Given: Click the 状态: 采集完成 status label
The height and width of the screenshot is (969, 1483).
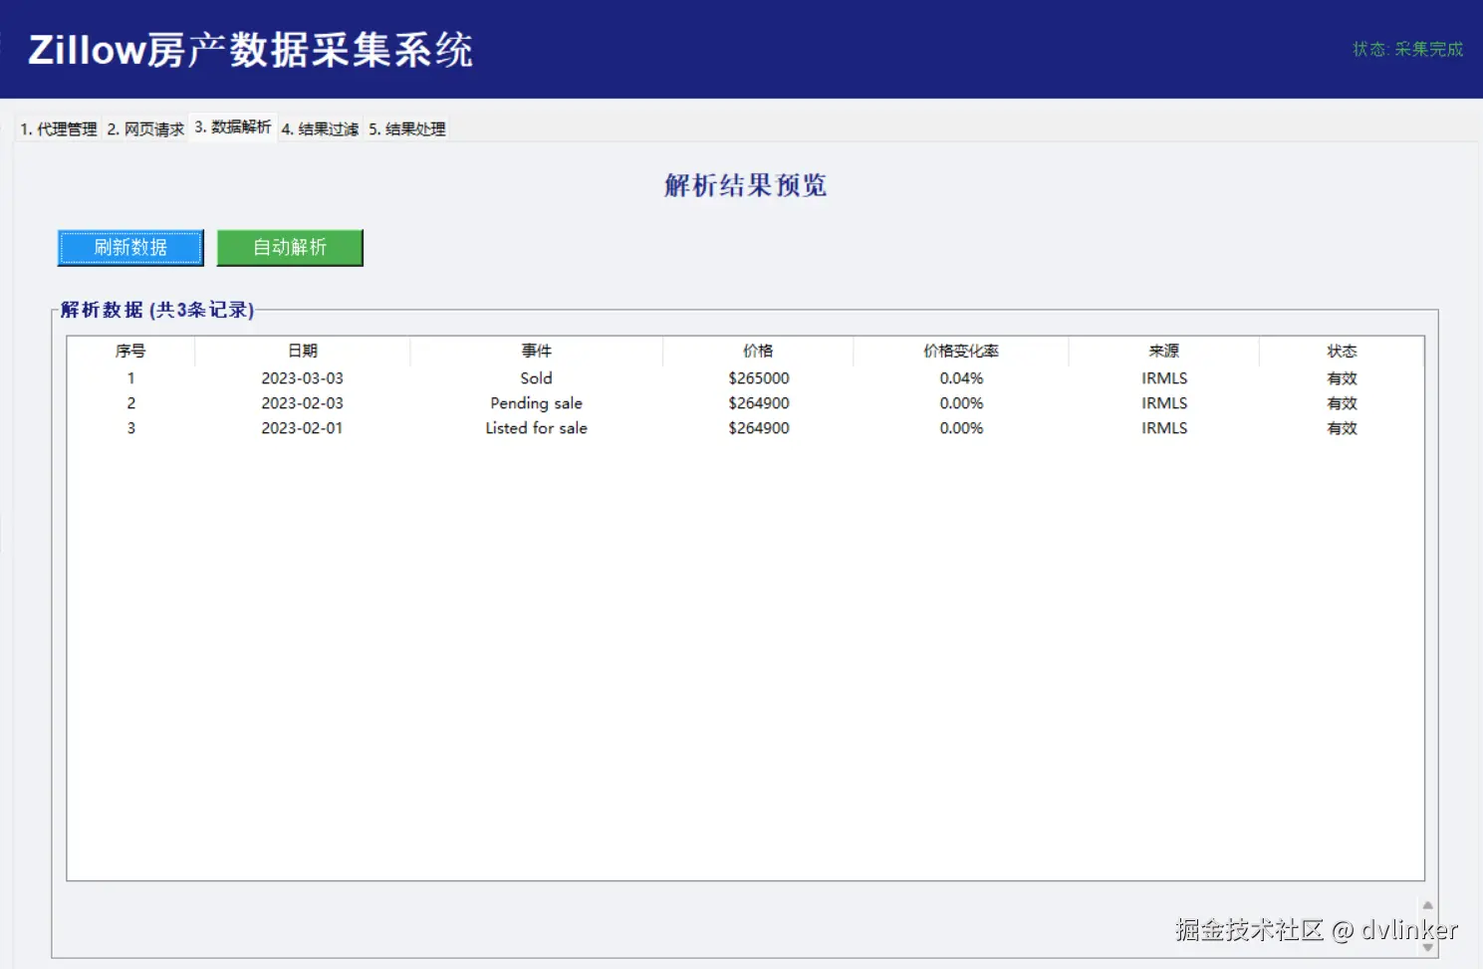Looking at the screenshot, I should pyautogui.click(x=1407, y=49).
